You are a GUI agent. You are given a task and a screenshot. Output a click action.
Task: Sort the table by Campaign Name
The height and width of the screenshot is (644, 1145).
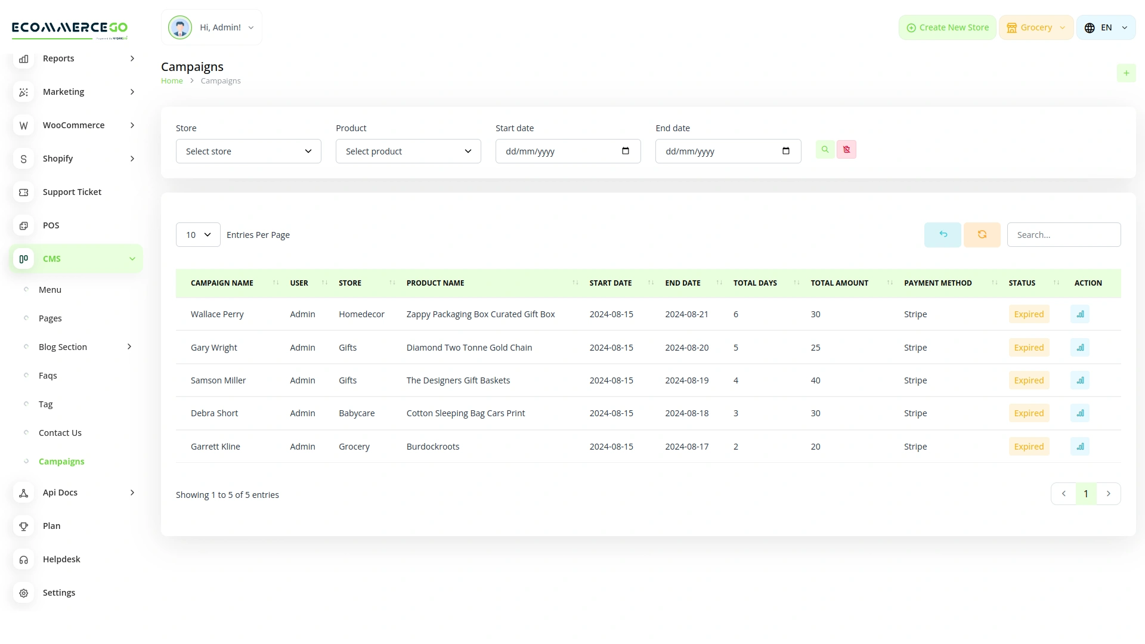click(276, 283)
